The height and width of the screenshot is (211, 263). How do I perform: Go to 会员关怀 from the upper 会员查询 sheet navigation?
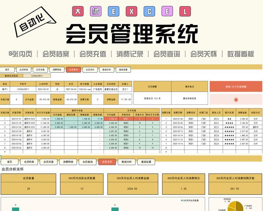[90, 70]
